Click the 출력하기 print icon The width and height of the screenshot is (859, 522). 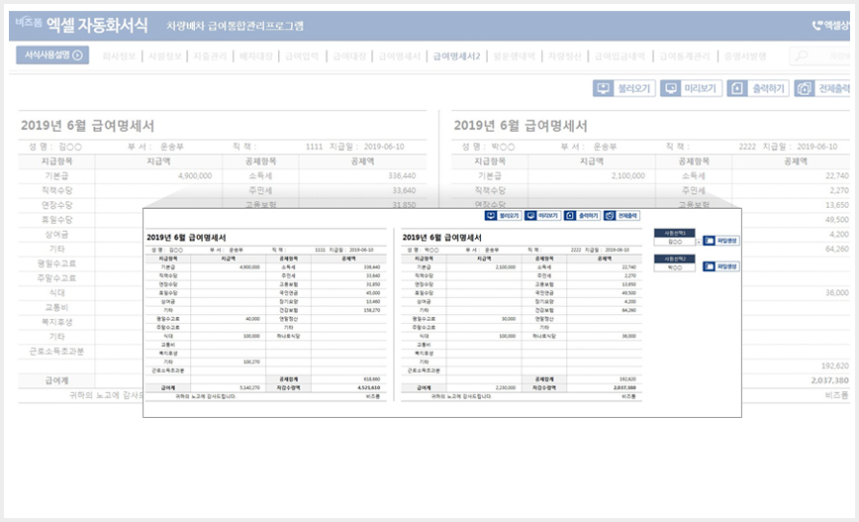pyautogui.click(x=737, y=88)
